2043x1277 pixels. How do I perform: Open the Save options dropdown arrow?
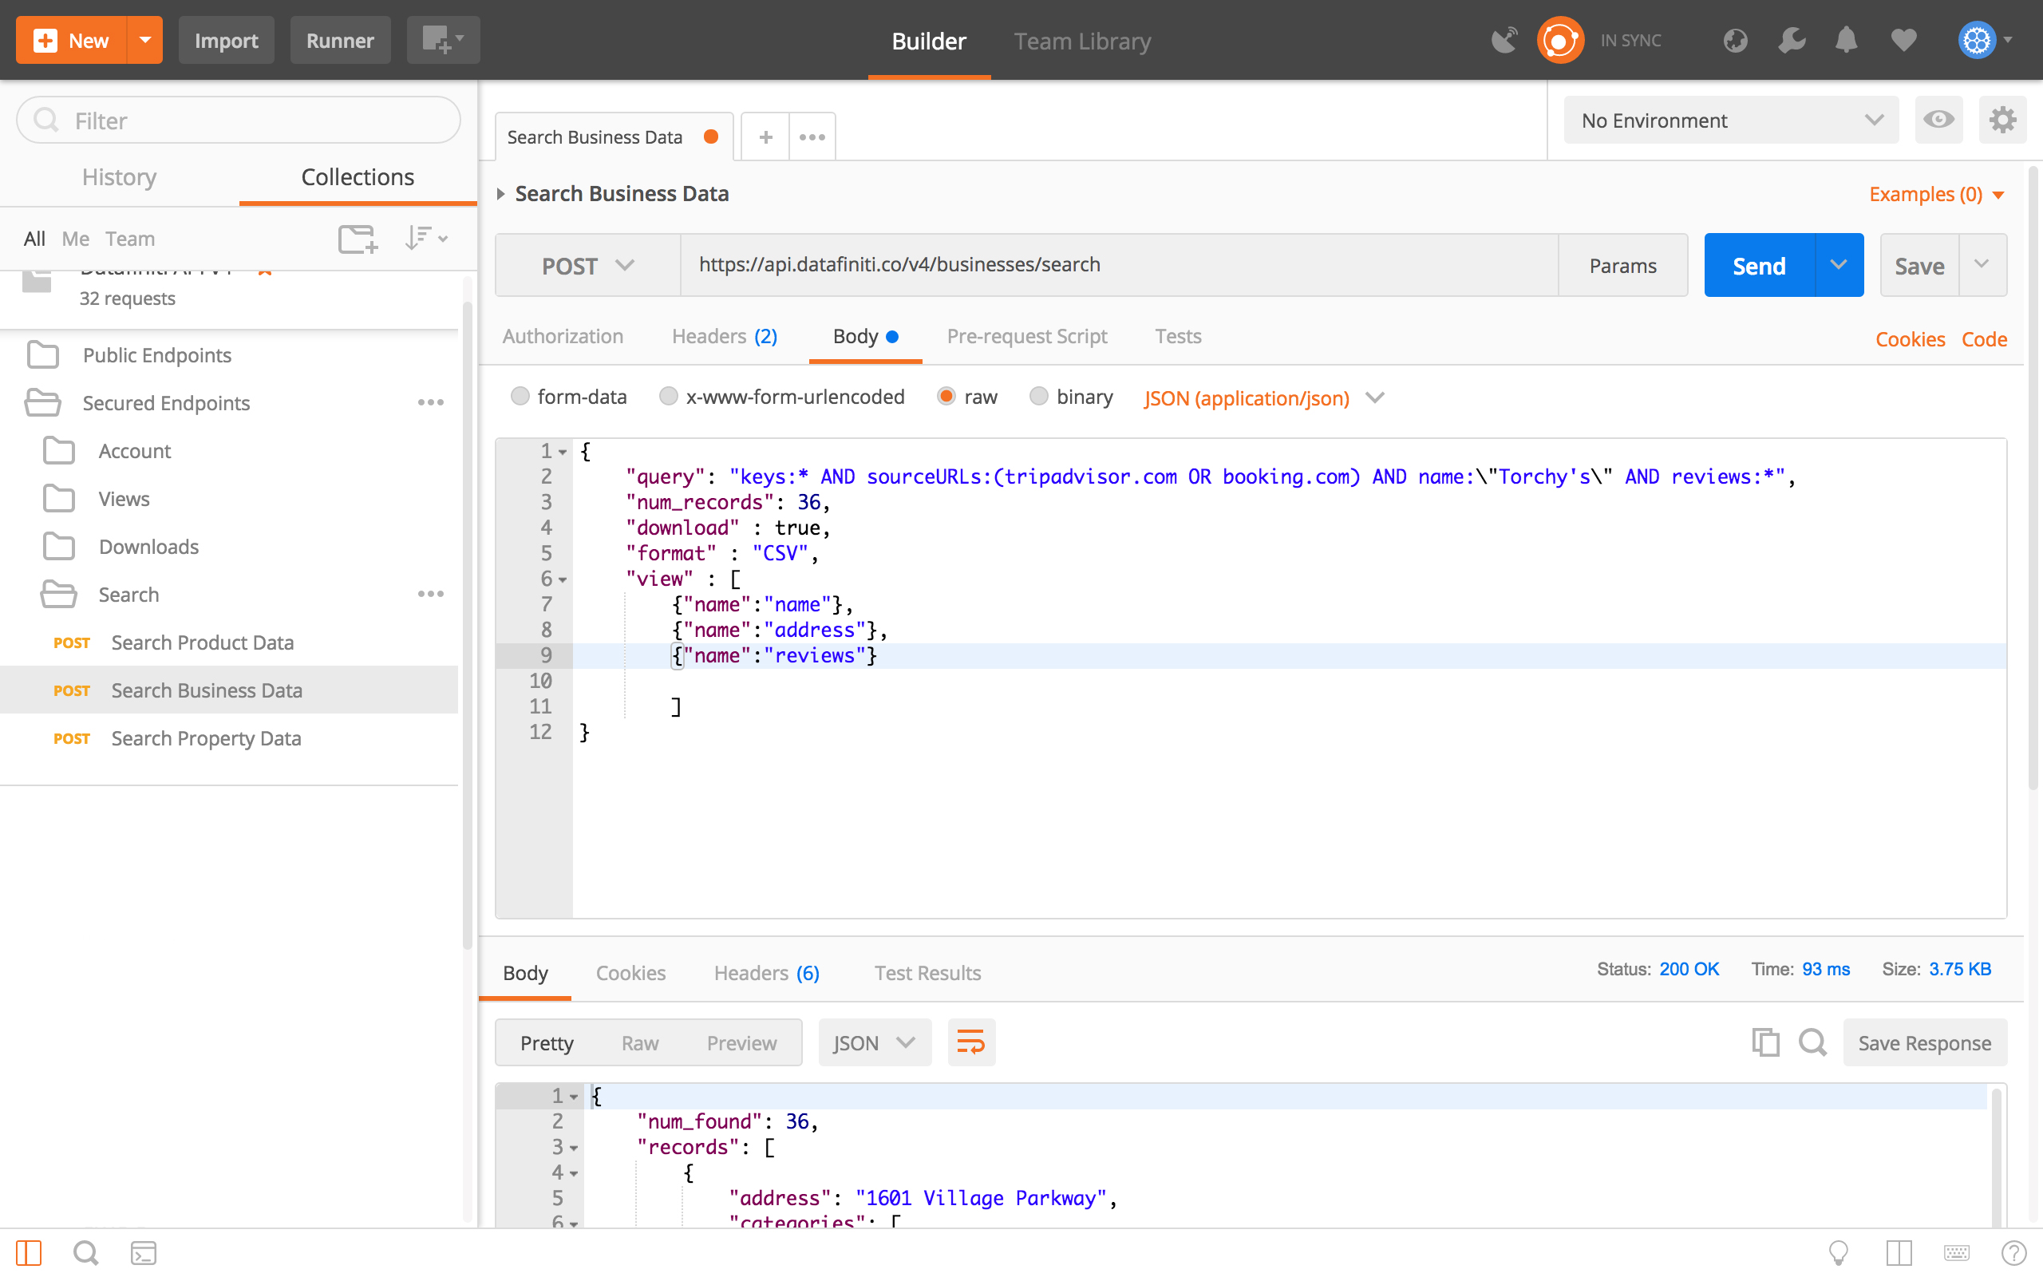[x=1982, y=265]
